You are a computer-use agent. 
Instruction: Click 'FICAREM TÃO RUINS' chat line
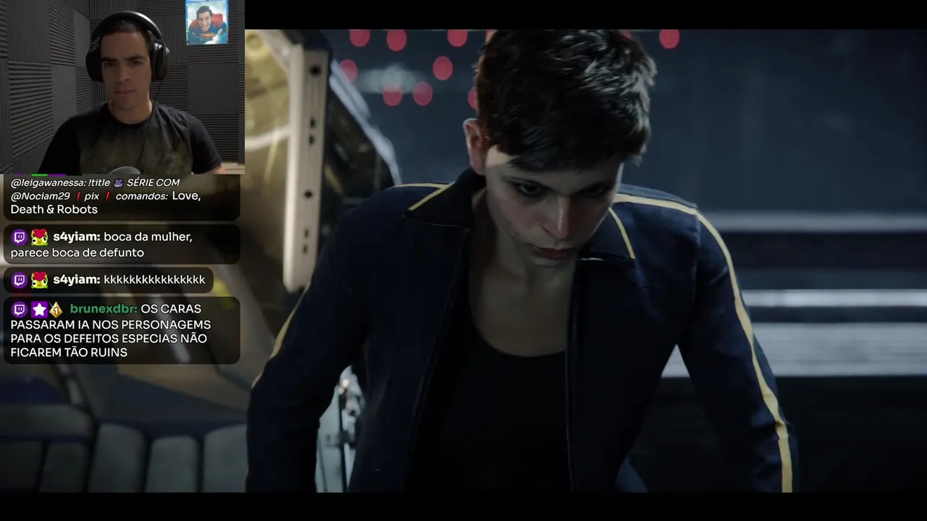[x=69, y=353]
